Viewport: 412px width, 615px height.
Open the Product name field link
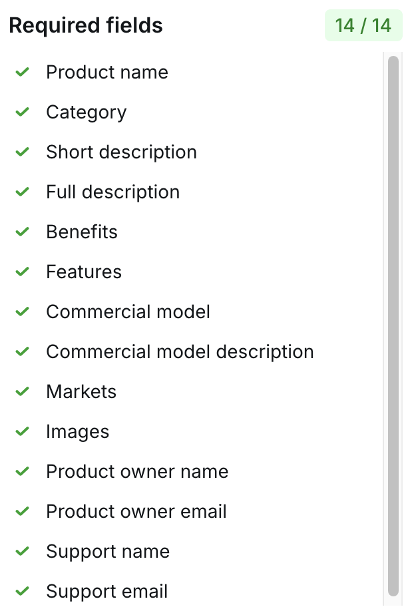(x=106, y=72)
